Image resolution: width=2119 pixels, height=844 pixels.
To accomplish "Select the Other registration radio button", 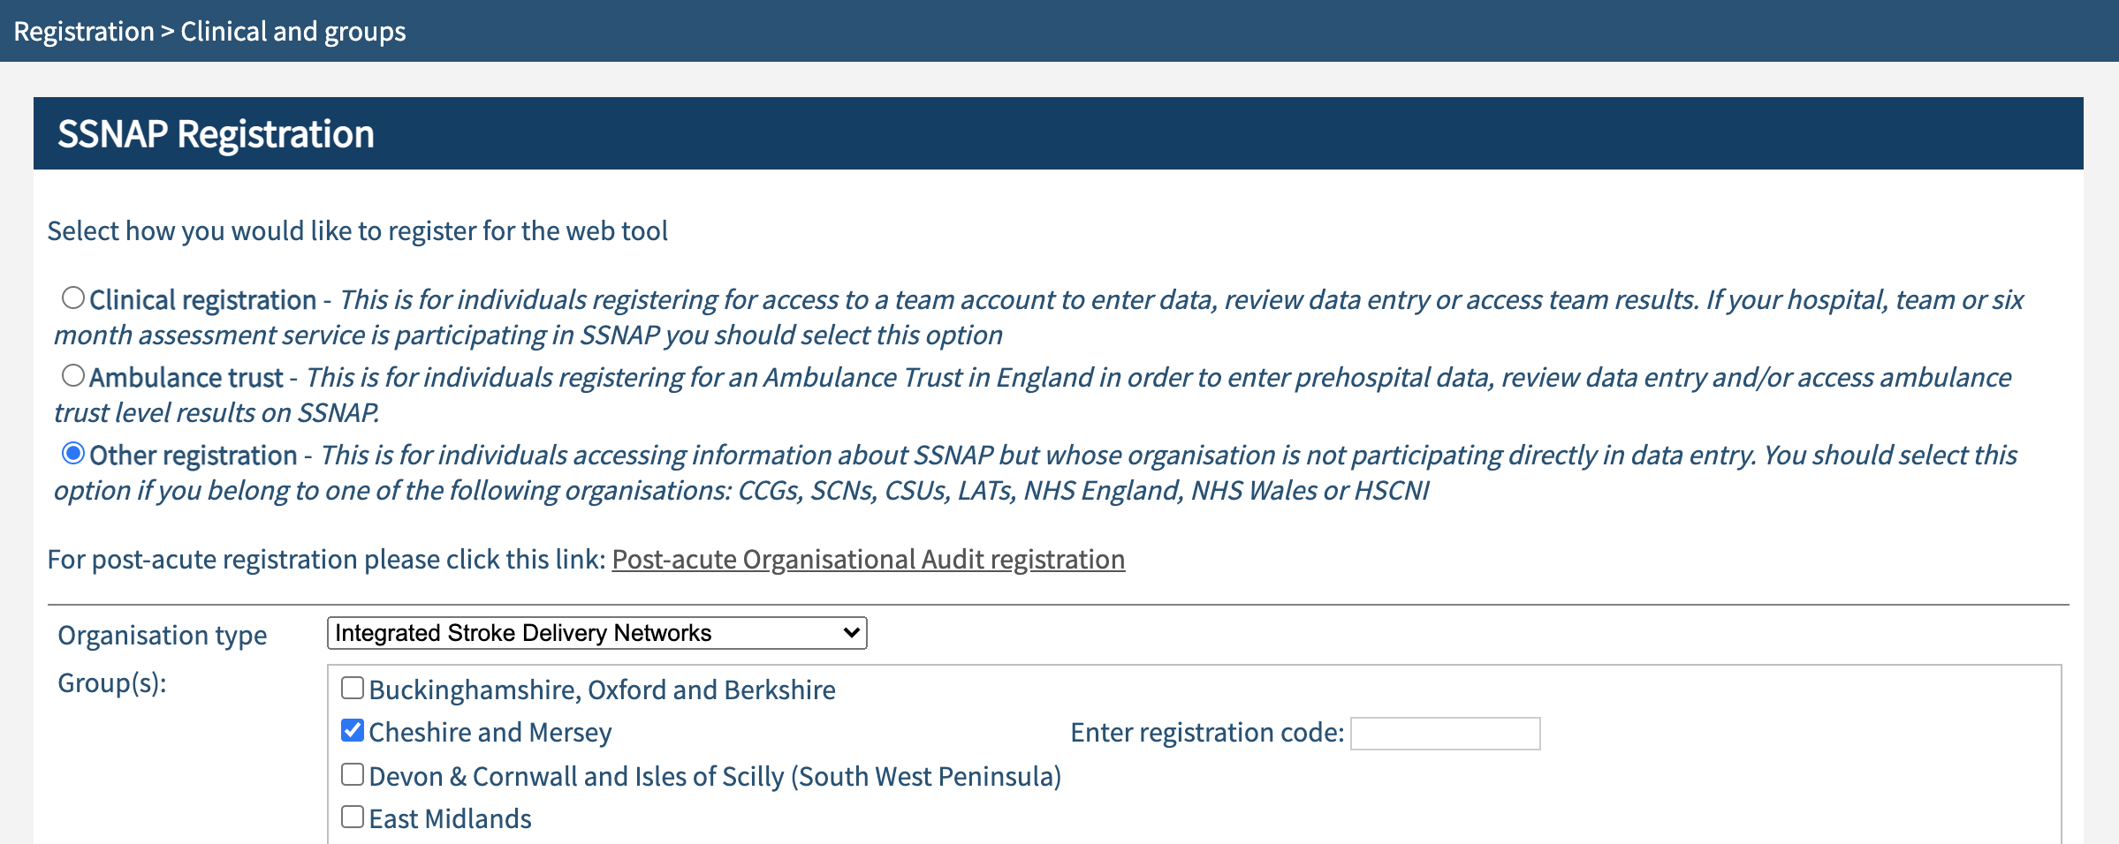I will [x=73, y=454].
